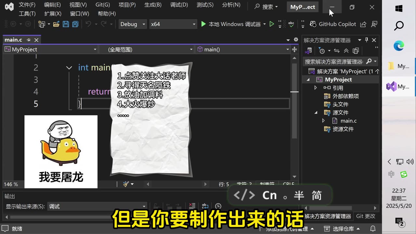Select the 头文件 folder
This screenshot has height=234, width=416.
point(336,104)
